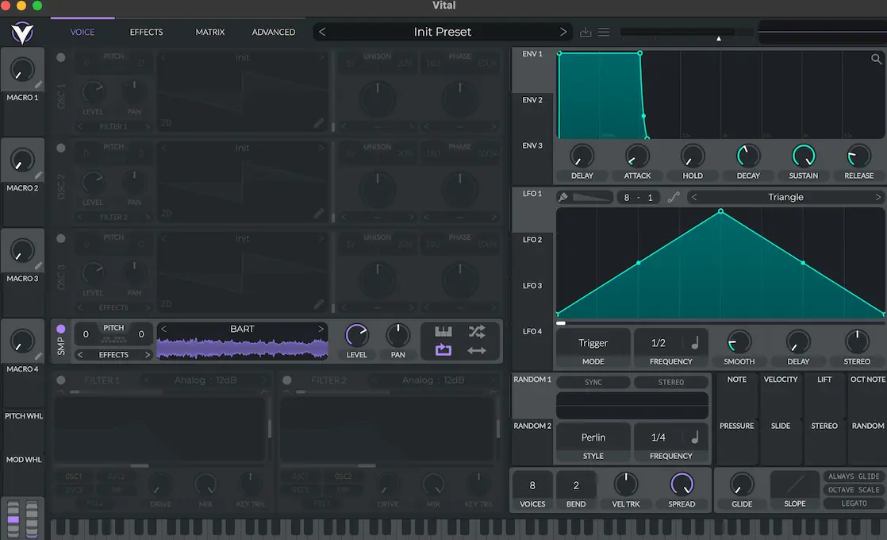Screen dimensions: 887x540
Task: Select next LFO shape after Triangle
Action: 878,197
